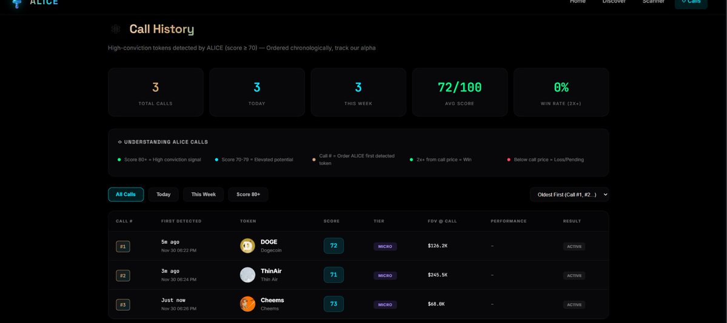This screenshot has width=727, height=323.
Task: Click the #3 call number badge
Action: [x=123, y=305]
